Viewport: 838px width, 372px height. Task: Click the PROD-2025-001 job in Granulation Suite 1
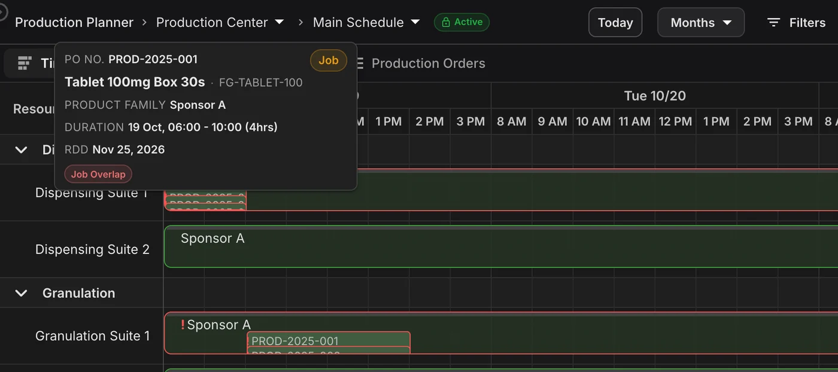pyautogui.click(x=329, y=340)
